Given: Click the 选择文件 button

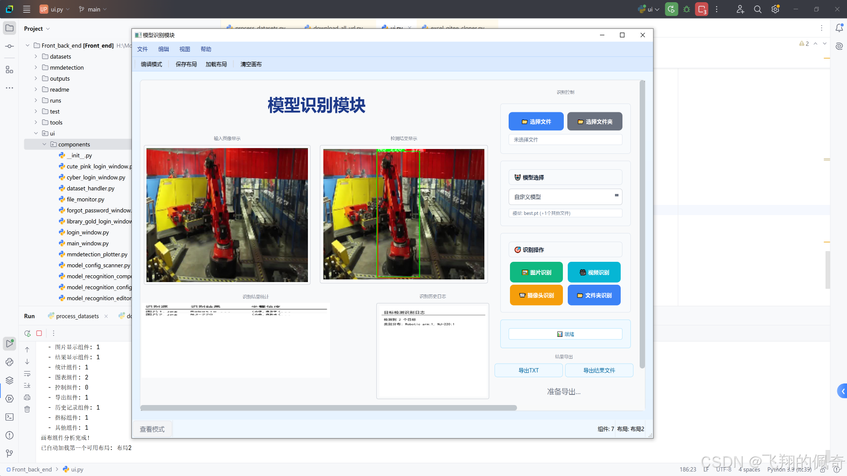Looking at the screenshot, I should [x=536, y=122].
